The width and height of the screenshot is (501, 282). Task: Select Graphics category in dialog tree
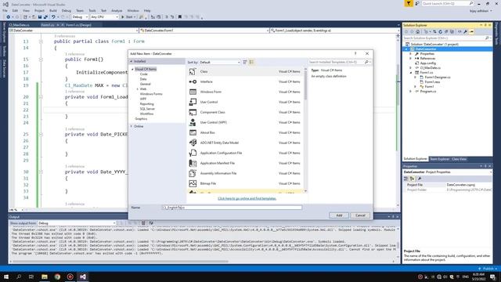[141, 119]
